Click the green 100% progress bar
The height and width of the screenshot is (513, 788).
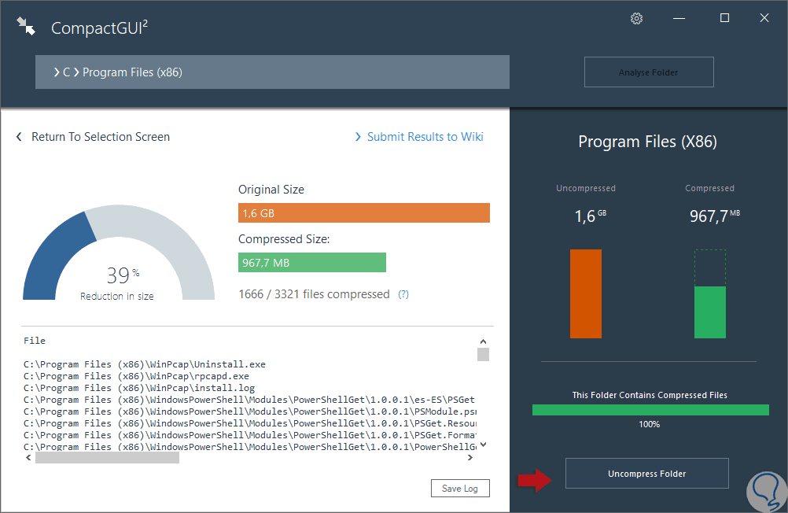[x=650, y=410]
